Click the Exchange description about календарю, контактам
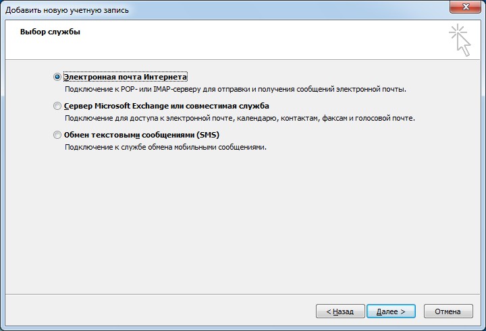 pos(240,118)
